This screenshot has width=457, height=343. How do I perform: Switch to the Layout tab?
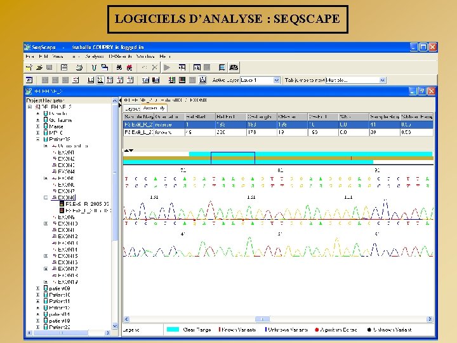(x=133, y=109)
